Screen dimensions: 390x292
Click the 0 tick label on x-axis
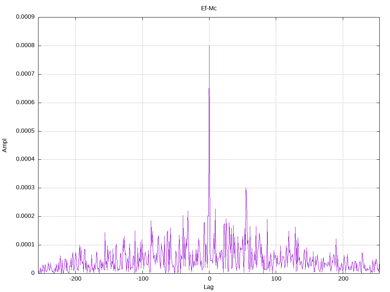[209, 279]
